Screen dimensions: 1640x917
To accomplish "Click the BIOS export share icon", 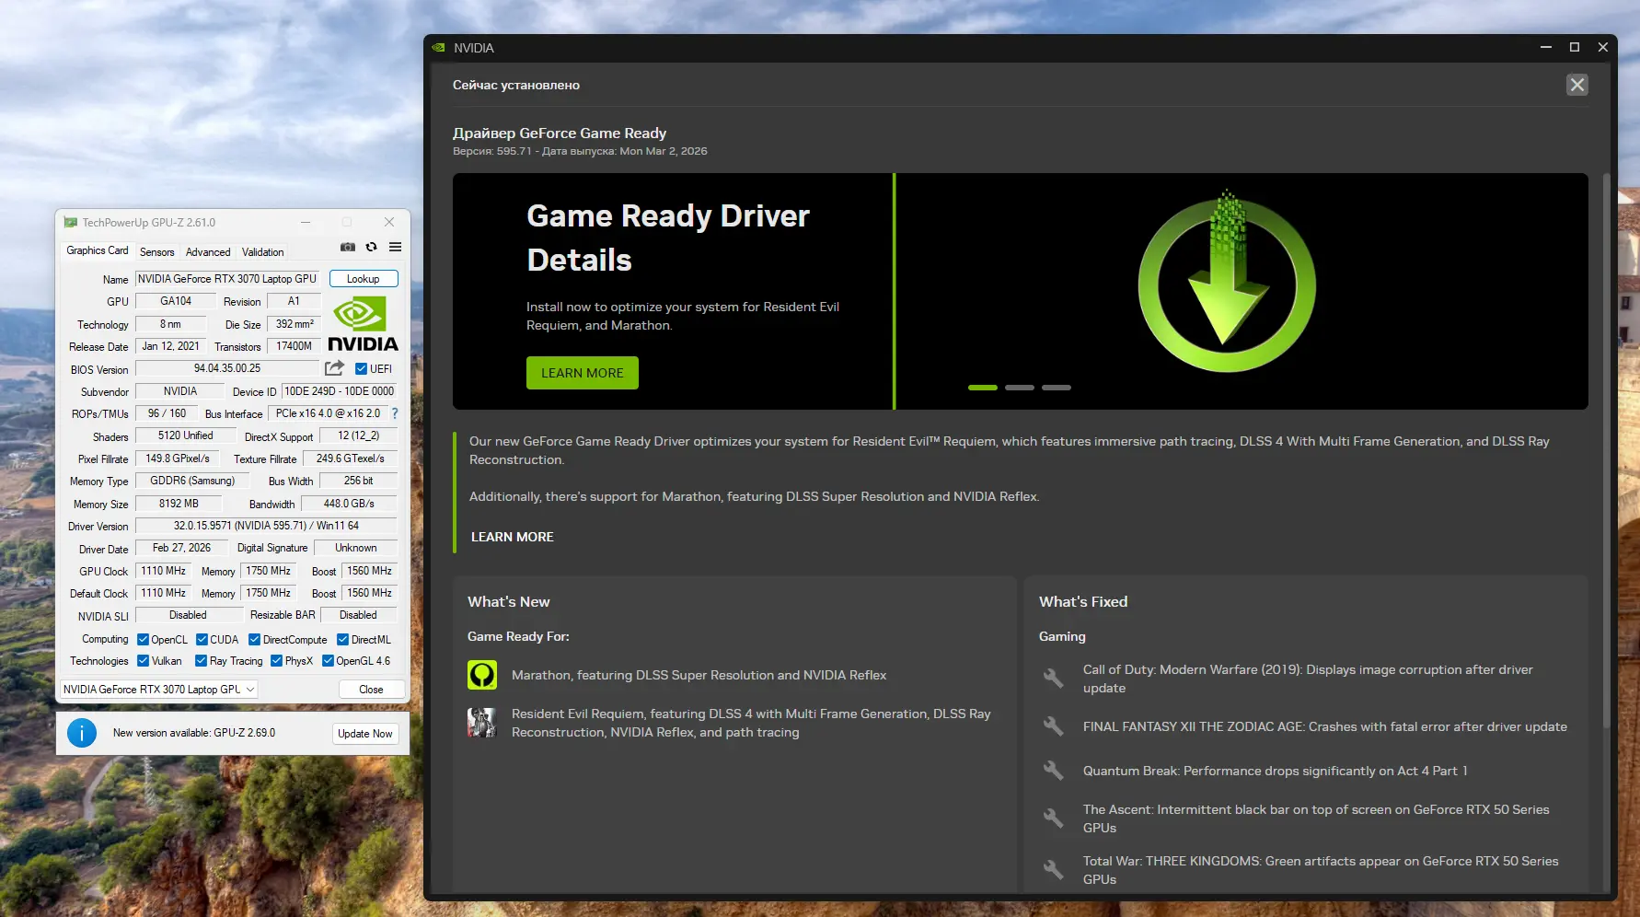I will (334, 368).
